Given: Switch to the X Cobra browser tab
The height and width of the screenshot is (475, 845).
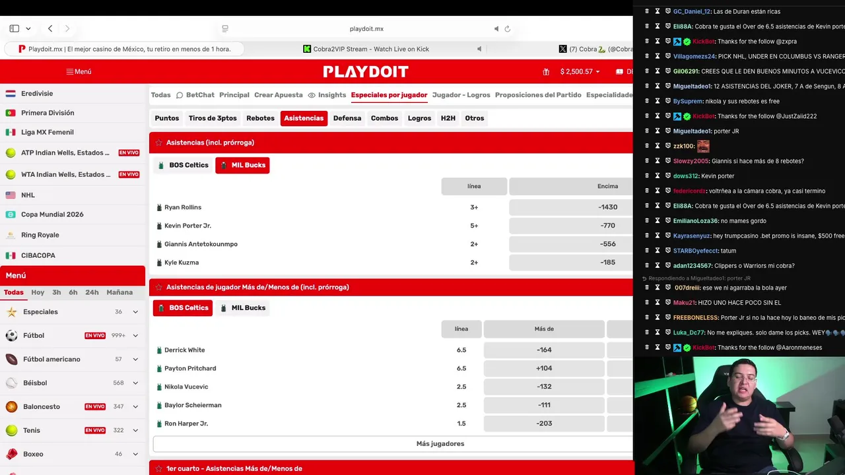Looking at the screenshot, I should 594,49.
